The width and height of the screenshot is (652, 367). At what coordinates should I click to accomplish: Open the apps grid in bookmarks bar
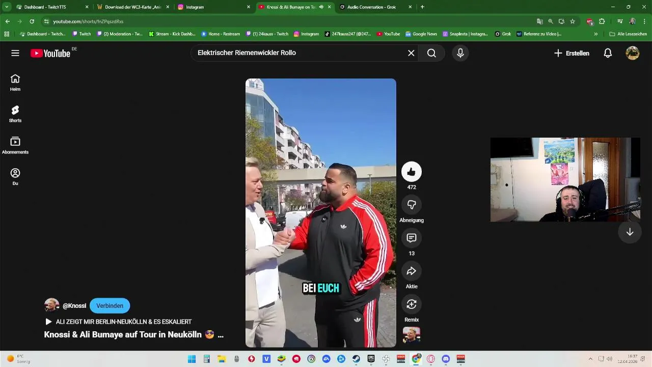(7, 34)
